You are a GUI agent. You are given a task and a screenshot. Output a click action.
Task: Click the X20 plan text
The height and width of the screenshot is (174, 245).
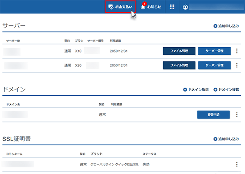pos(78,65)
